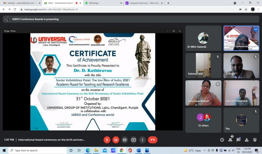This screenshot has height=154, width=262.
Task: Toggle the camera off button
Action: 116,140
